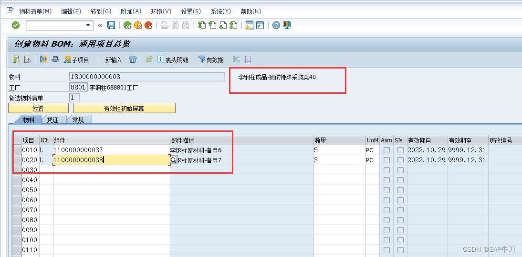
Task: Click the purple grid table icon
Action: [x=248, y=59]
